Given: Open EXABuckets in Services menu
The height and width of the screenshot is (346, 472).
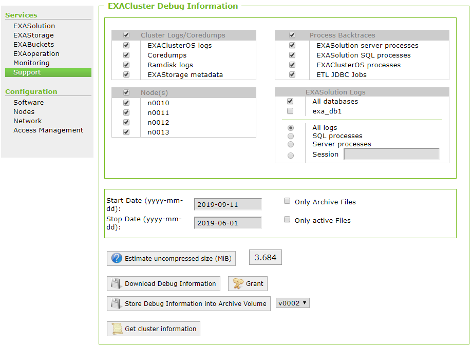Looking at the screenshot, I should pos(34,45).
